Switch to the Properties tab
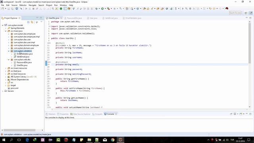Image resolution: width=254 pixels, height=143 pixels. [x=63, y=114]
